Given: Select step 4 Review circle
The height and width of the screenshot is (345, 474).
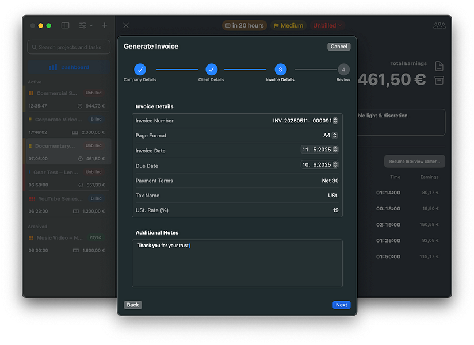Looking at the screenshot, I should [343, 70].
